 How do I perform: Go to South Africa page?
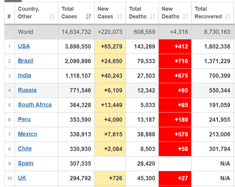pos(35,105)
